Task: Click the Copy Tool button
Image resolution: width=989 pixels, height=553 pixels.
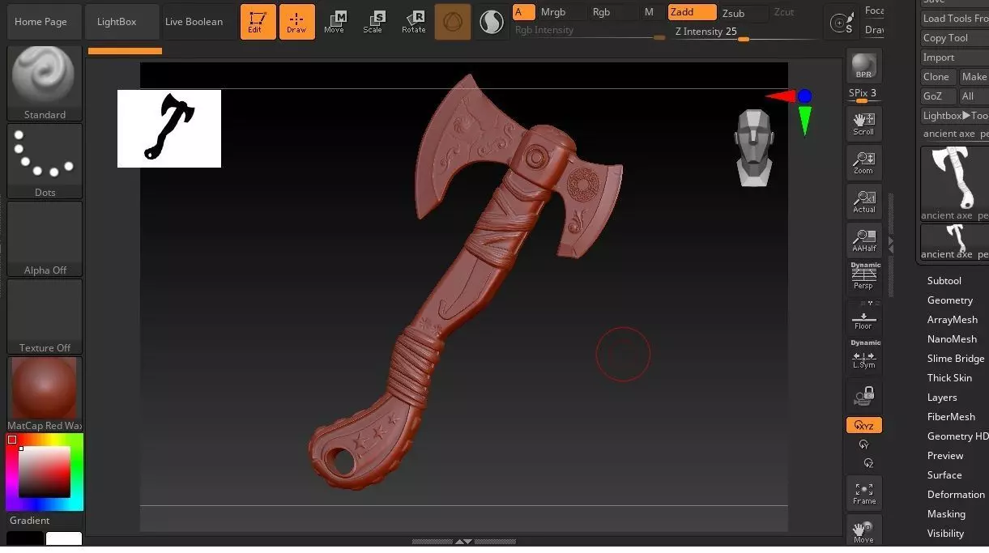Action: point(955,38)
